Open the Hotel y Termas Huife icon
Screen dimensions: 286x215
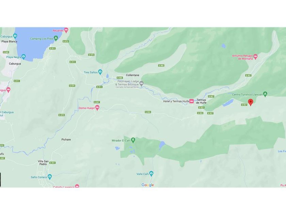(191, 101)
